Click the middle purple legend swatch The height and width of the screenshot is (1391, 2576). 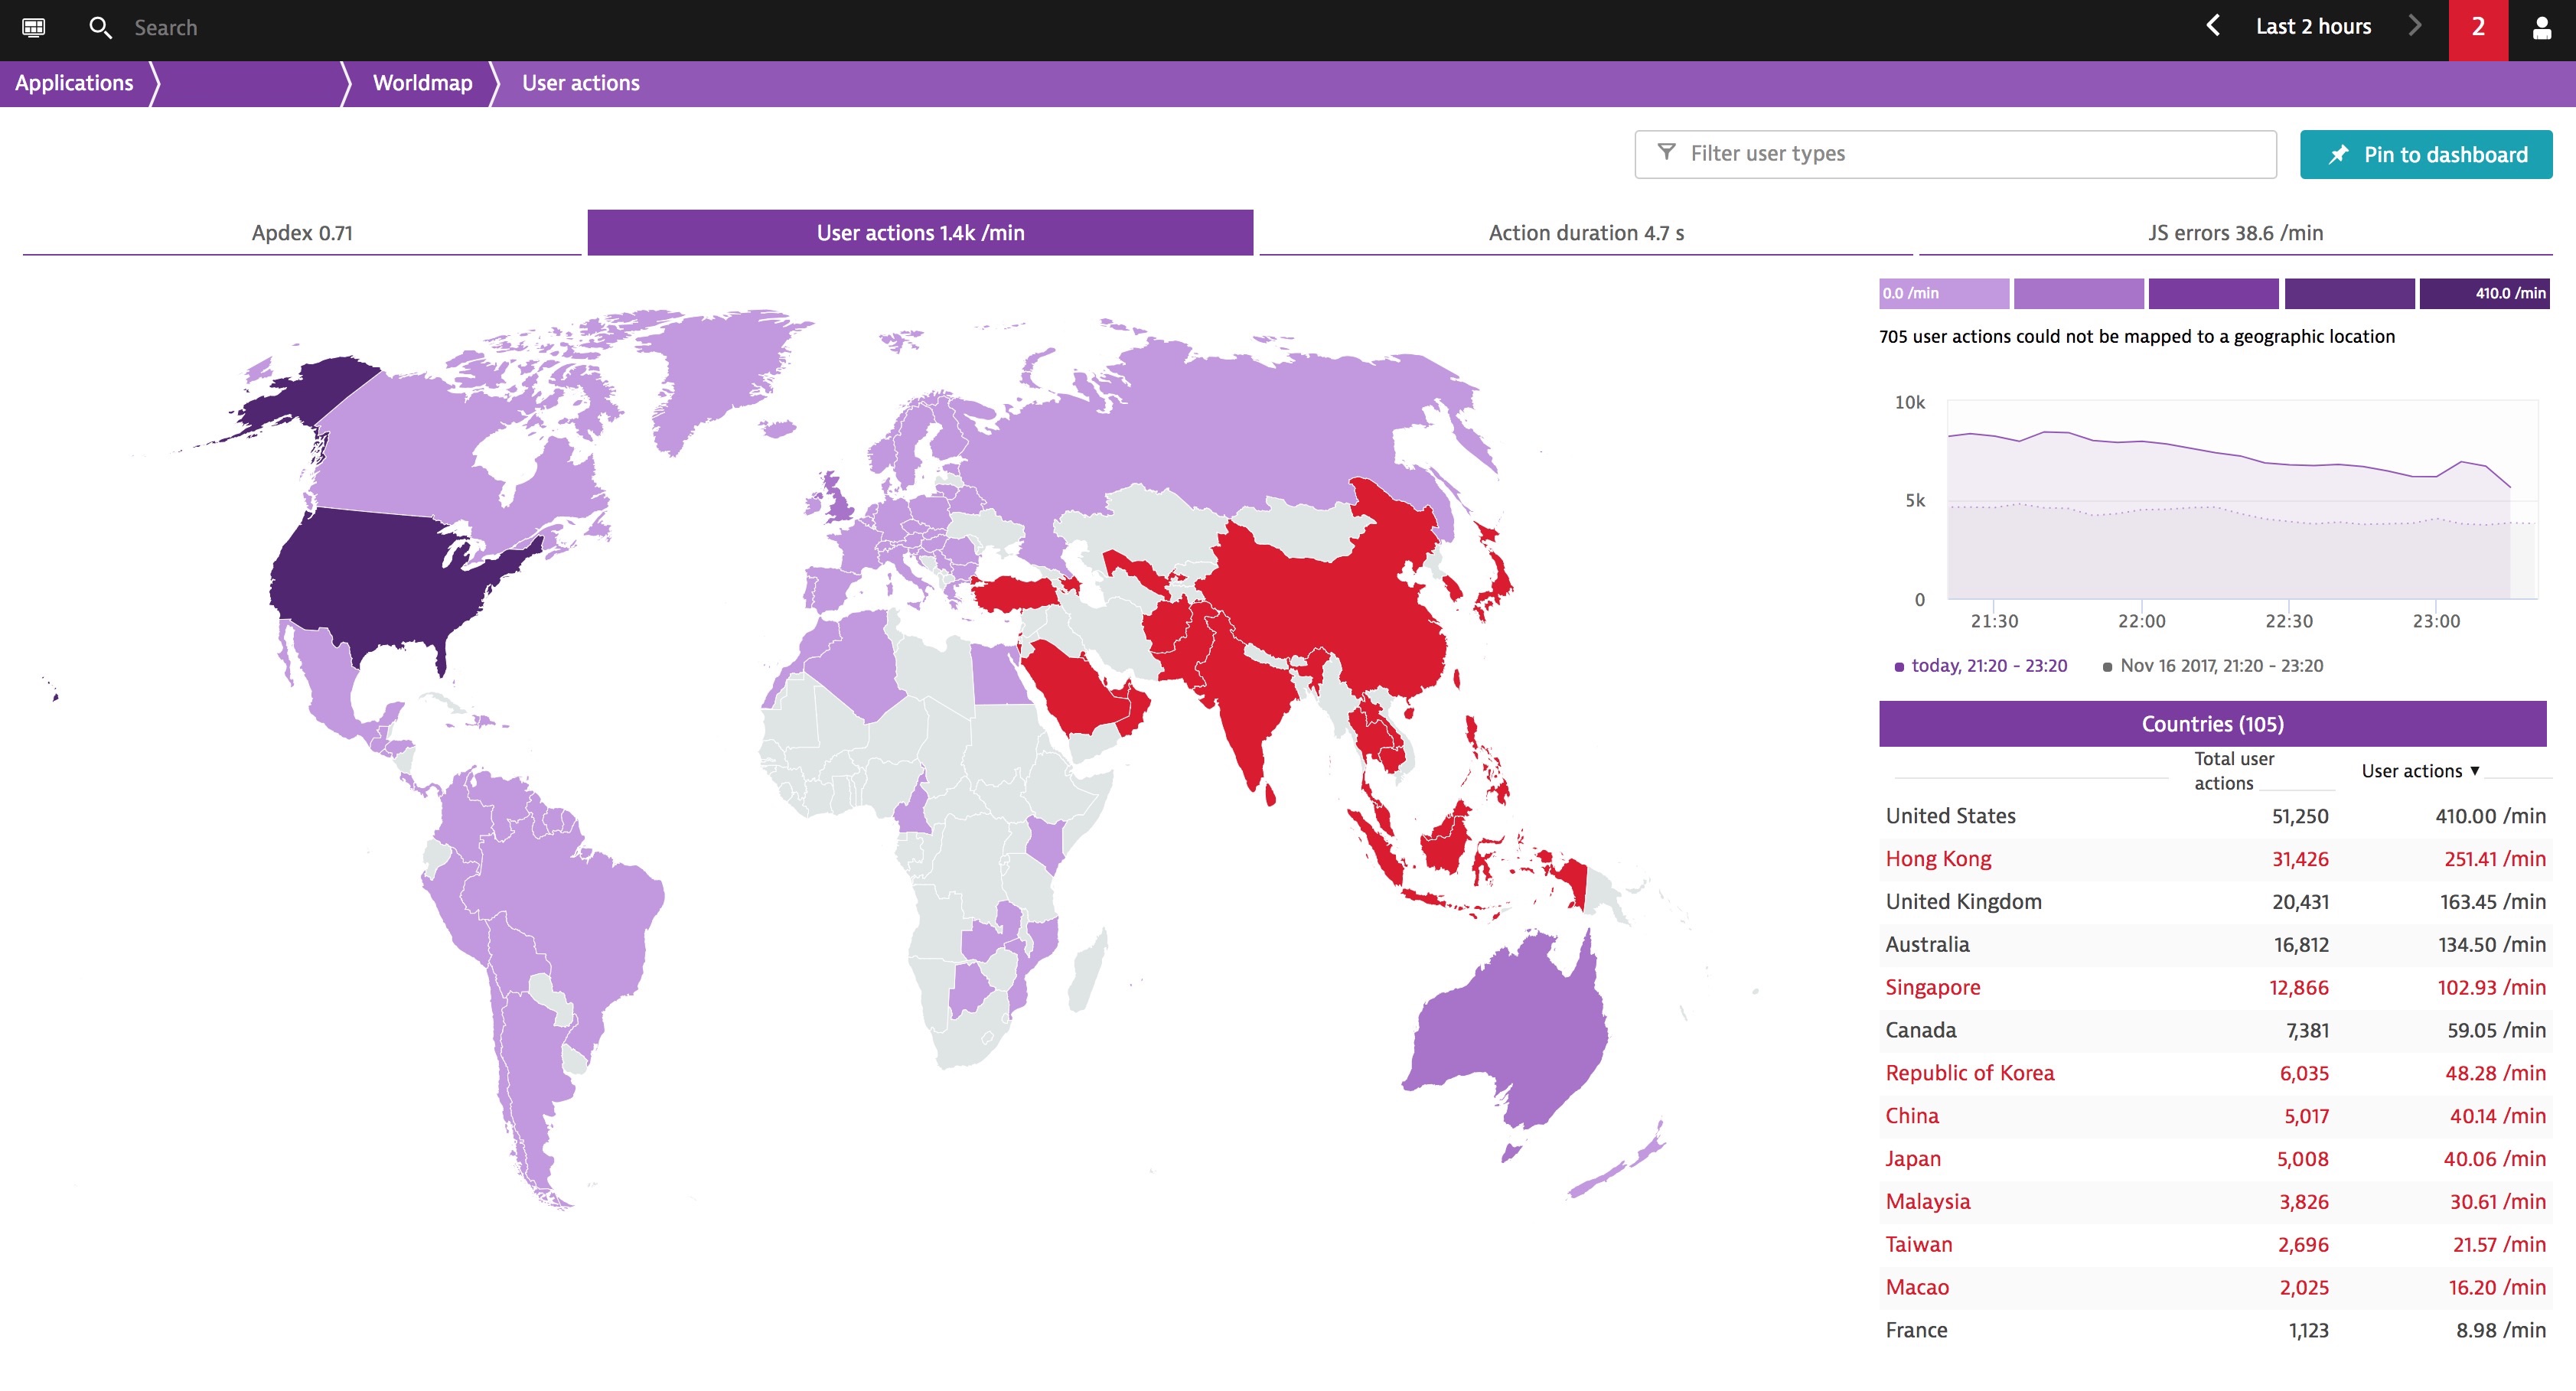2213,293
